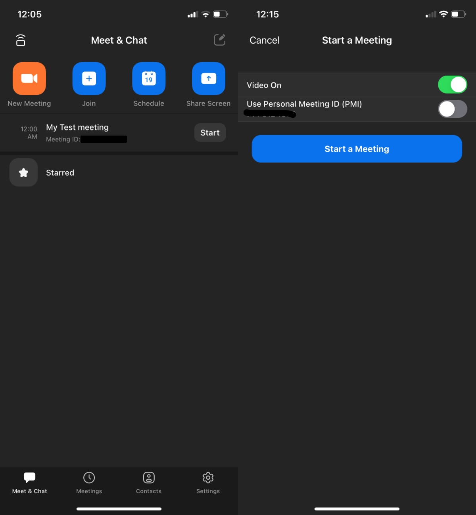The width and height of the screenshot is (476, 515).
Task: Tap Cancel on Start a Meeting screen
Action: [x=264, y=40]
